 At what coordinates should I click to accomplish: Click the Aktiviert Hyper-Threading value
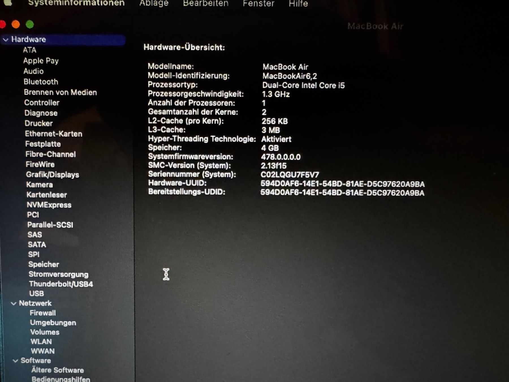pos(276,139)
